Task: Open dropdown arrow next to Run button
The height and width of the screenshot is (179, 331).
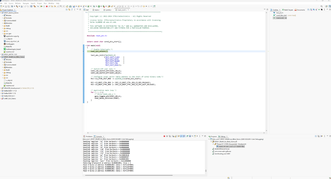Action: point(101,6)
